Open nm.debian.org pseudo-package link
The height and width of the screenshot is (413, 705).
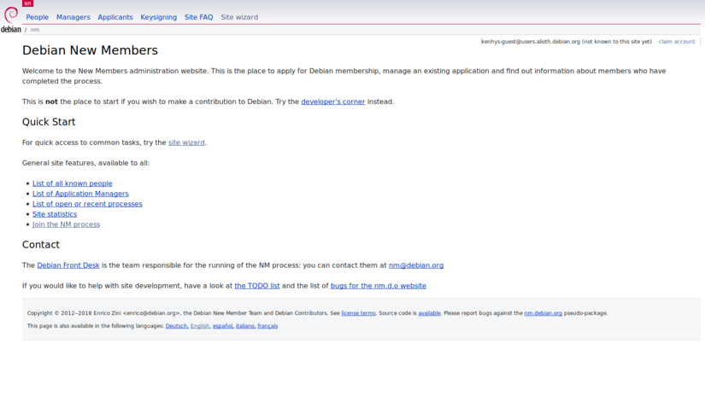543,313
